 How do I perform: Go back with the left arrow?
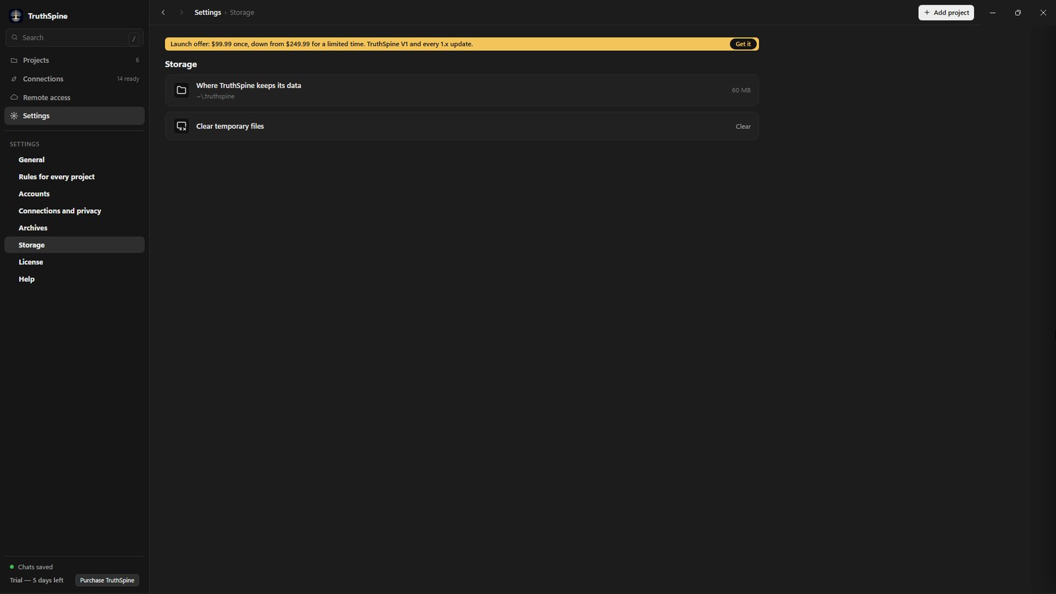163,13
